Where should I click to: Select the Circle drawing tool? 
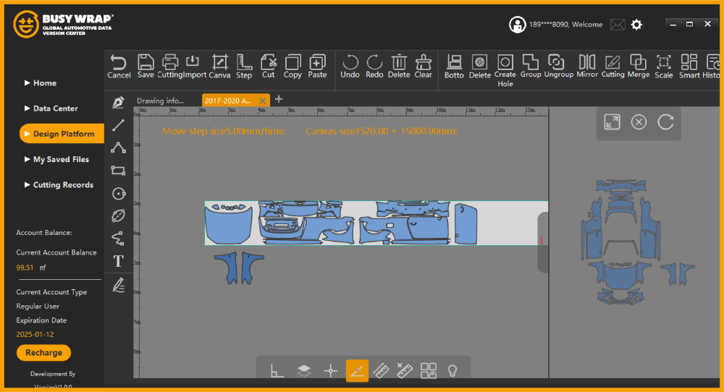click(119, 193)
